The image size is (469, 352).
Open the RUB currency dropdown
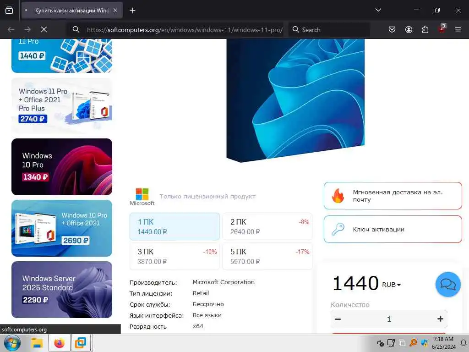392,285
